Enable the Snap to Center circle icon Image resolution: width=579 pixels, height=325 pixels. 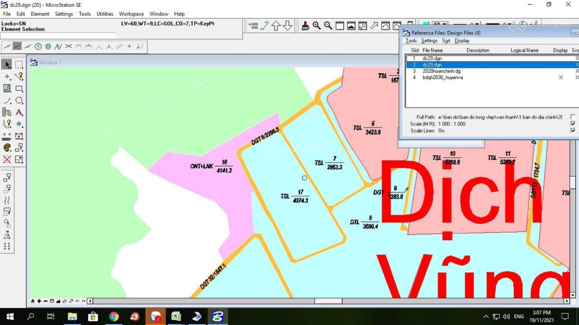(x=38, y=46)
